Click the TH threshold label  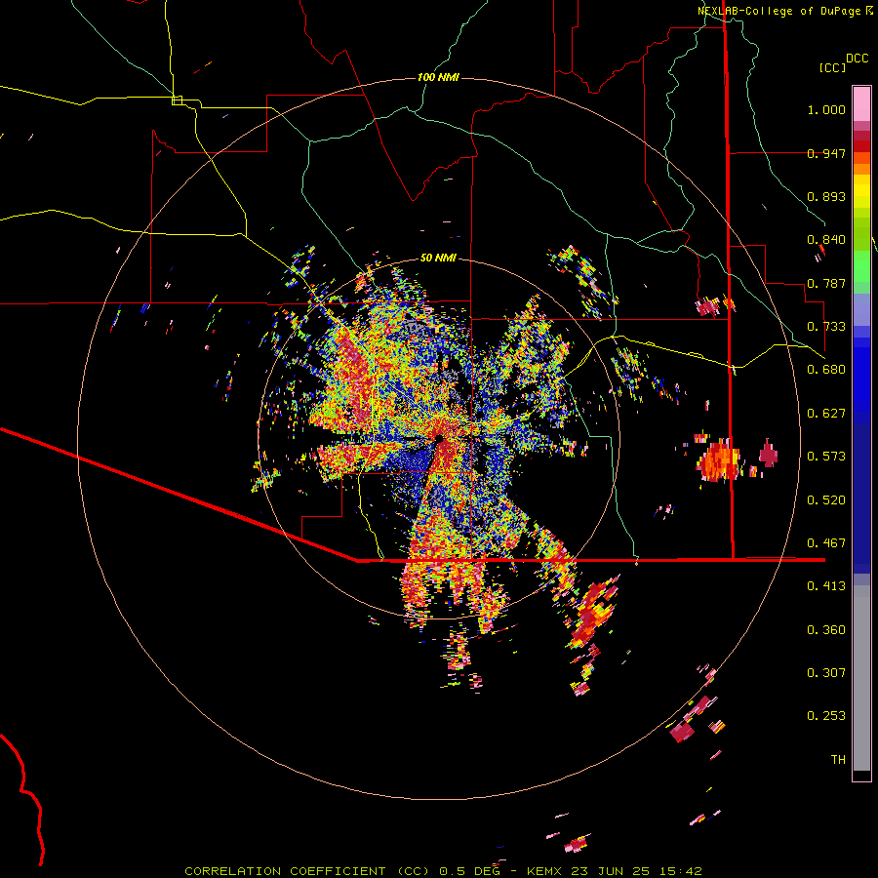(x=838, y=760)
